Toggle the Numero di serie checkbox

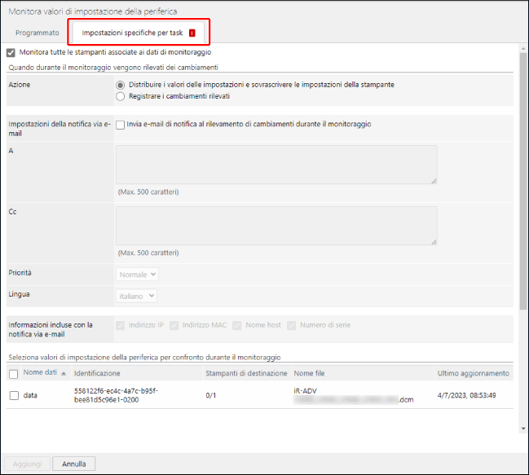(x=293, y=325)
